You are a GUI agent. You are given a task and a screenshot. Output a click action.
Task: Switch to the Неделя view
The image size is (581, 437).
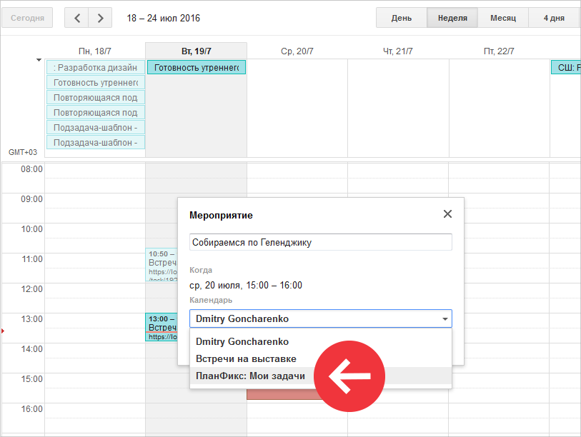[x=452, y=18]
